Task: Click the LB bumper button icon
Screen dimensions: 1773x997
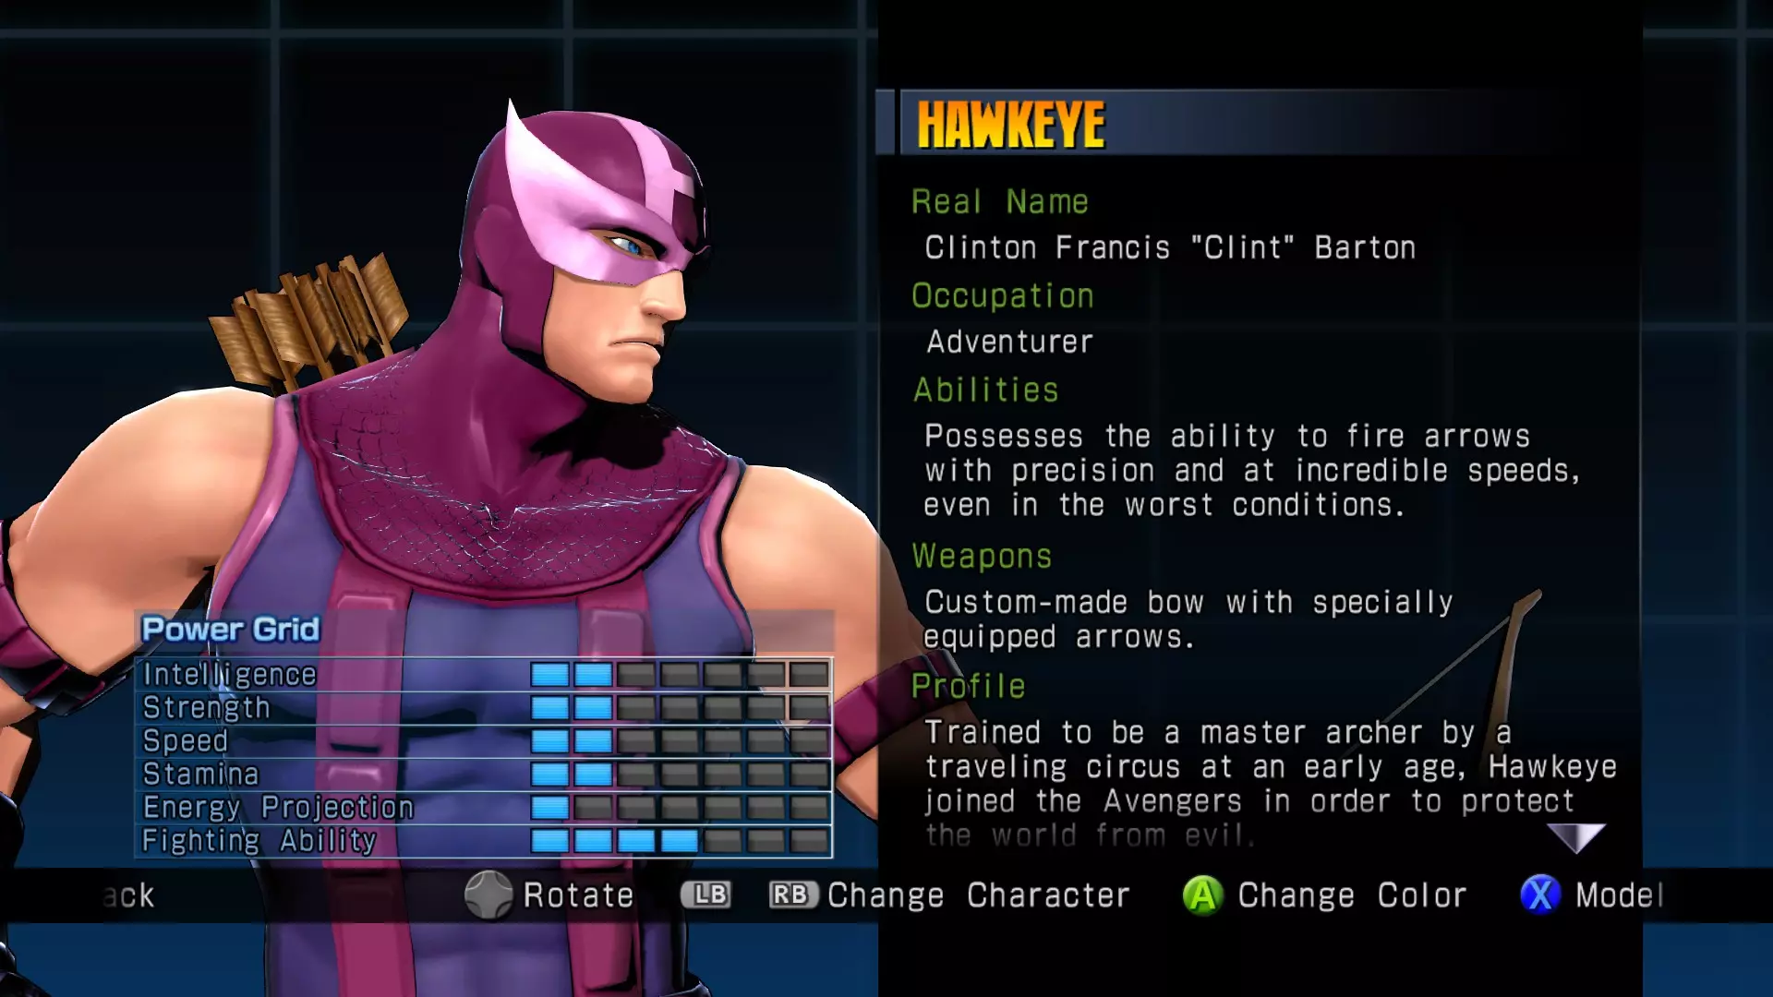Action: click(x=706, y=895)
